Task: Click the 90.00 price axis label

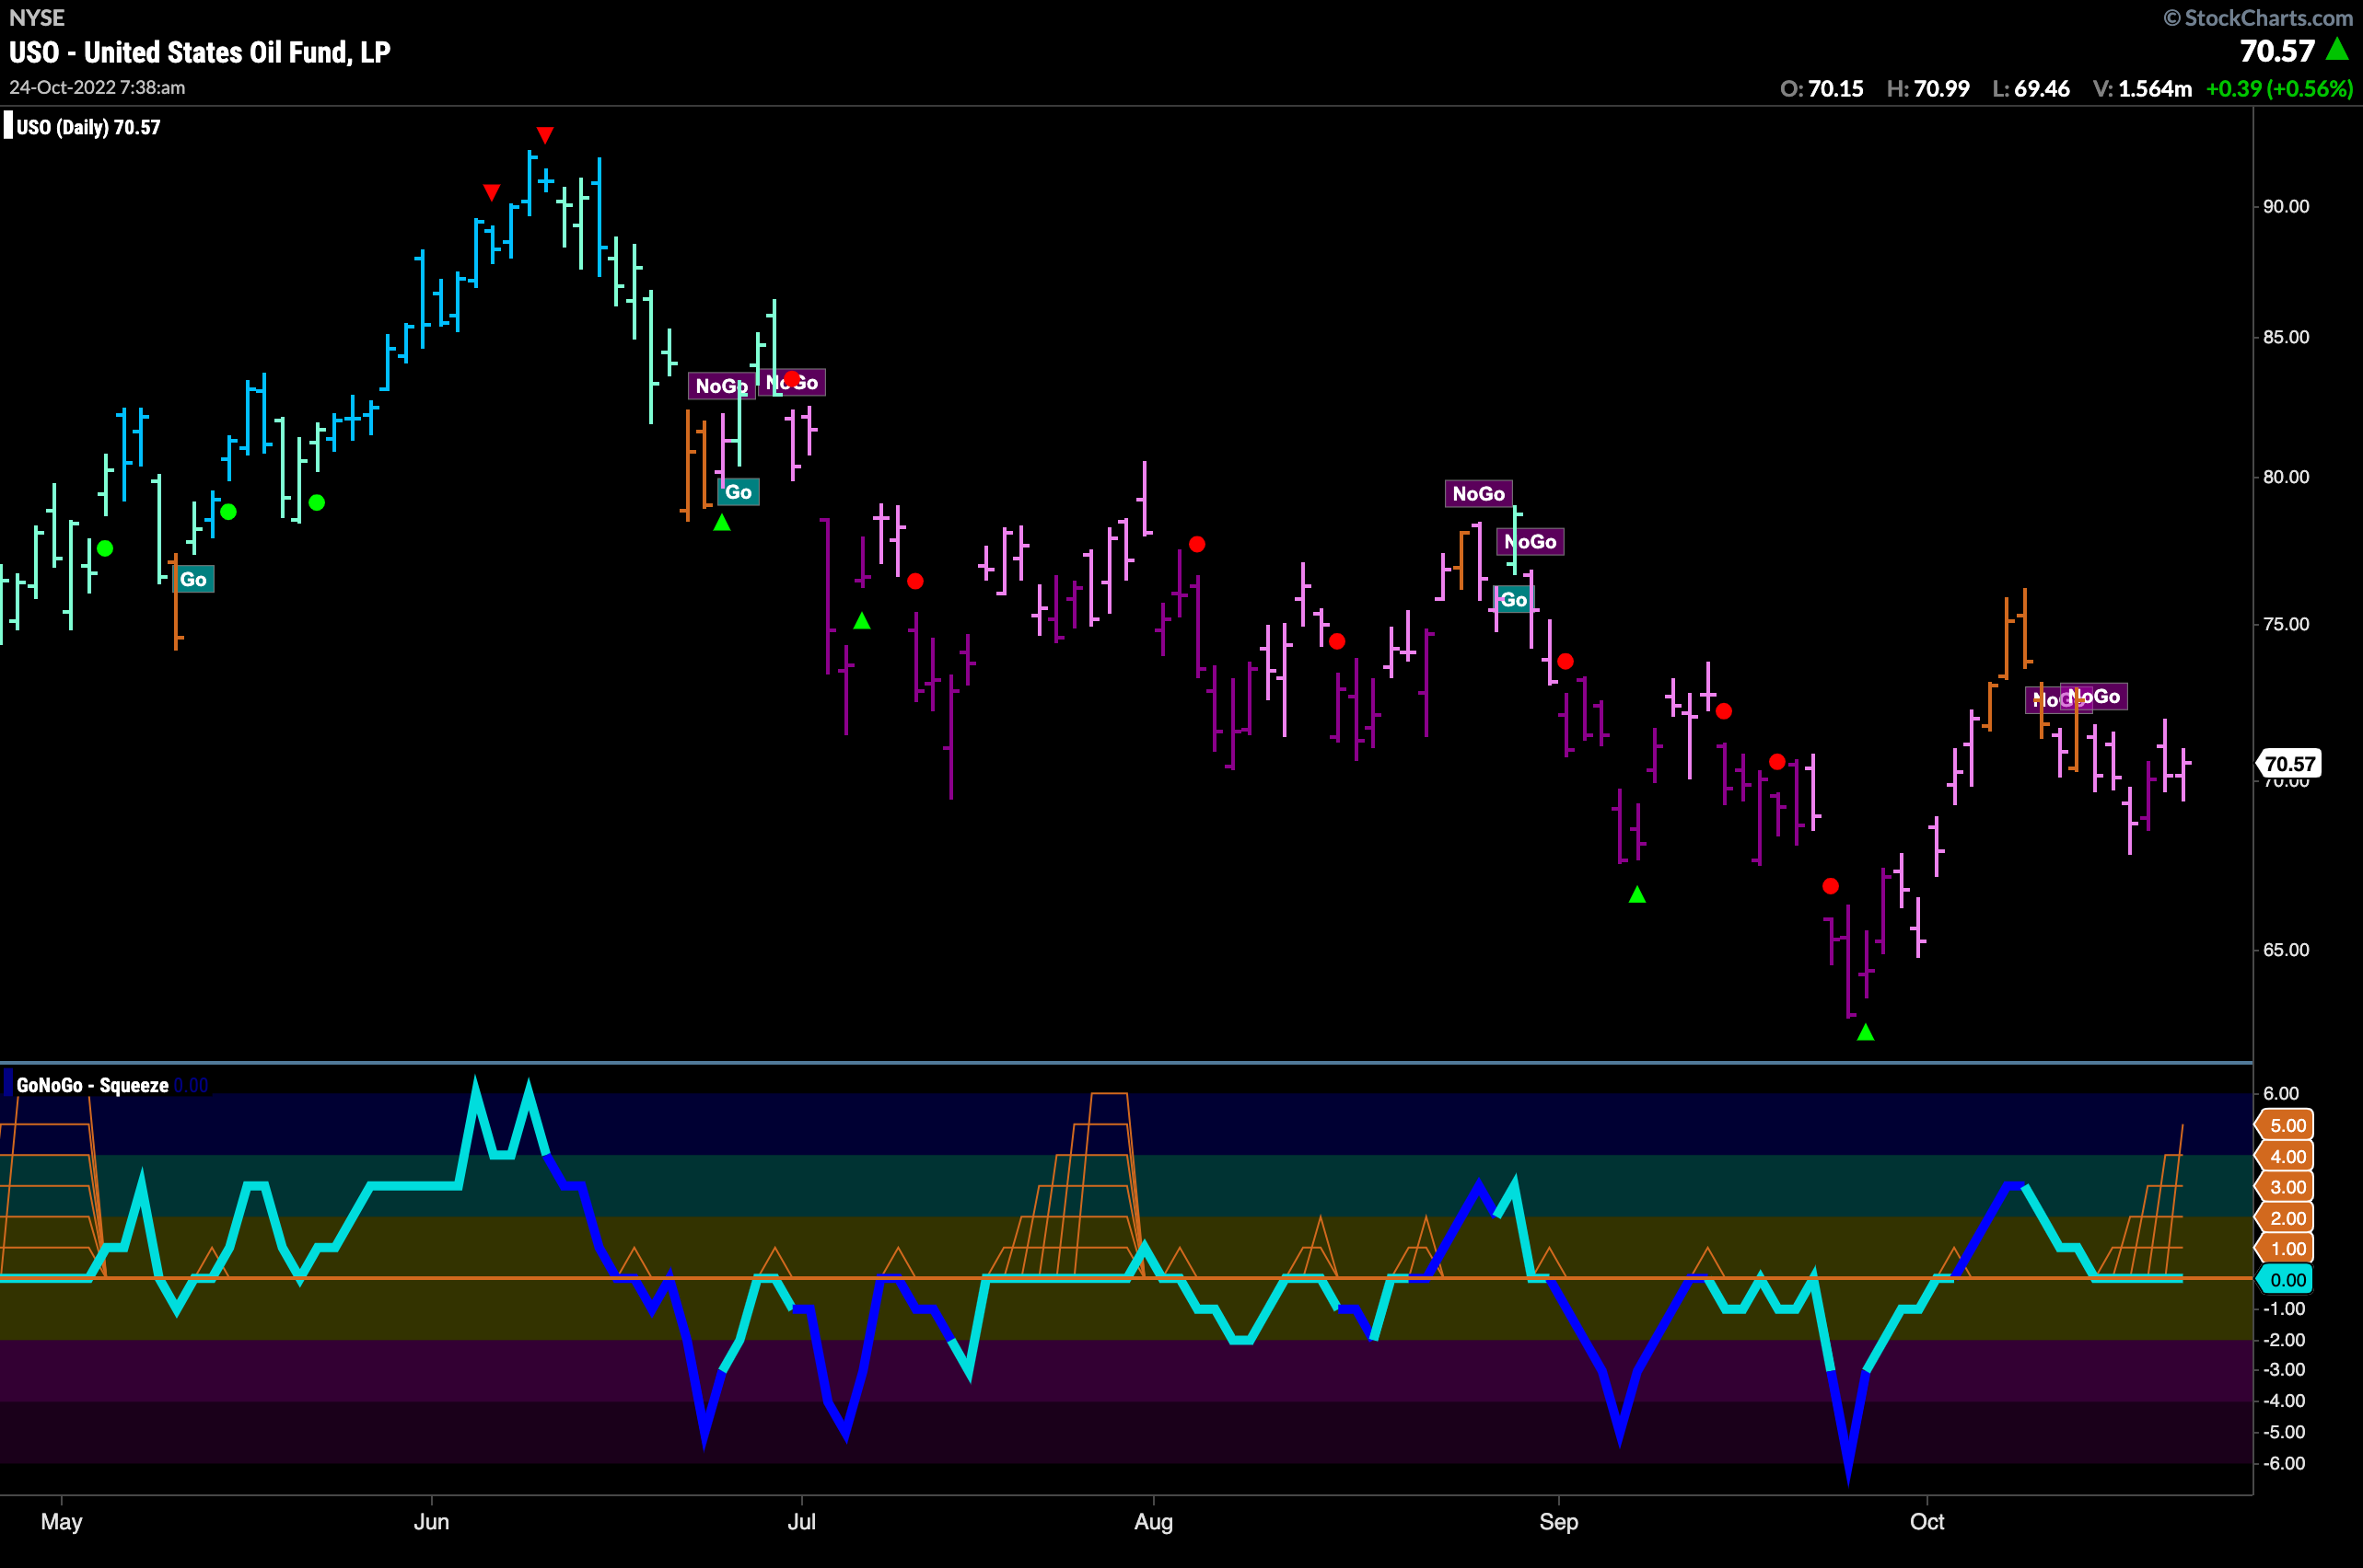Action: click(x=2287, y=207)
